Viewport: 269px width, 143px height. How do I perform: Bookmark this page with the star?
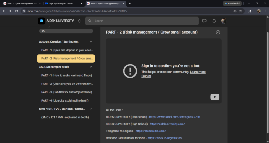coord(241,11)
